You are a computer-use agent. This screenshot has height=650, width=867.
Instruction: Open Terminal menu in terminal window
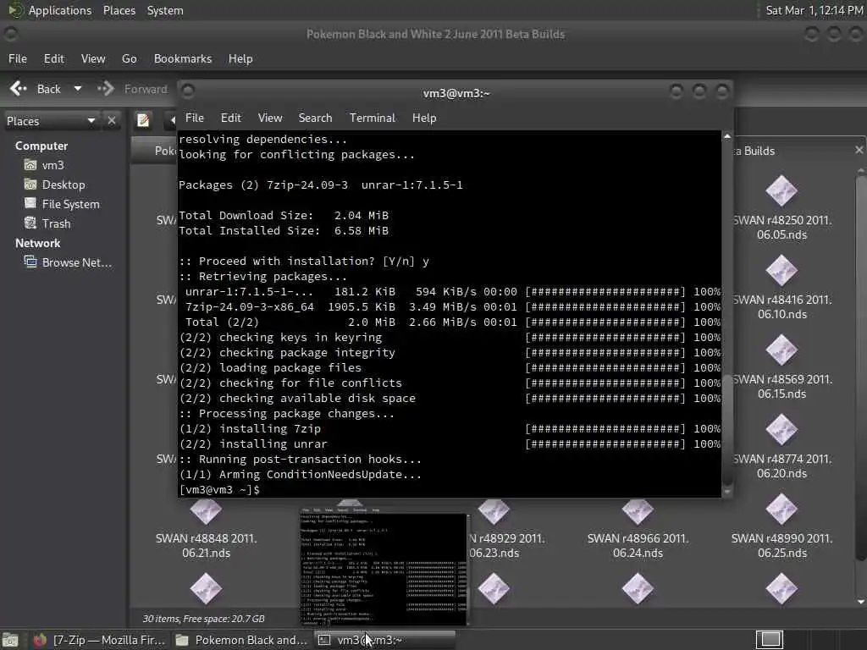tap(373, 118)
